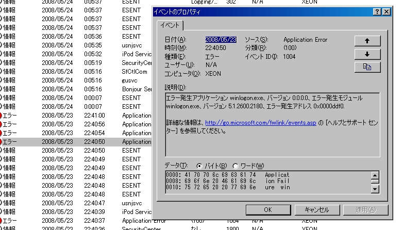Click the copy event details icon button
The image size is (403, 230).
tap(367, 67)
